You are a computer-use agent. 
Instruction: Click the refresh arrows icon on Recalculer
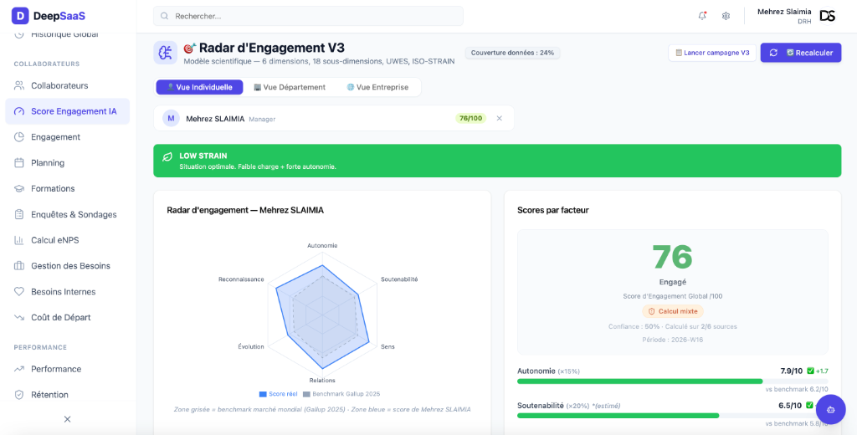773,53
